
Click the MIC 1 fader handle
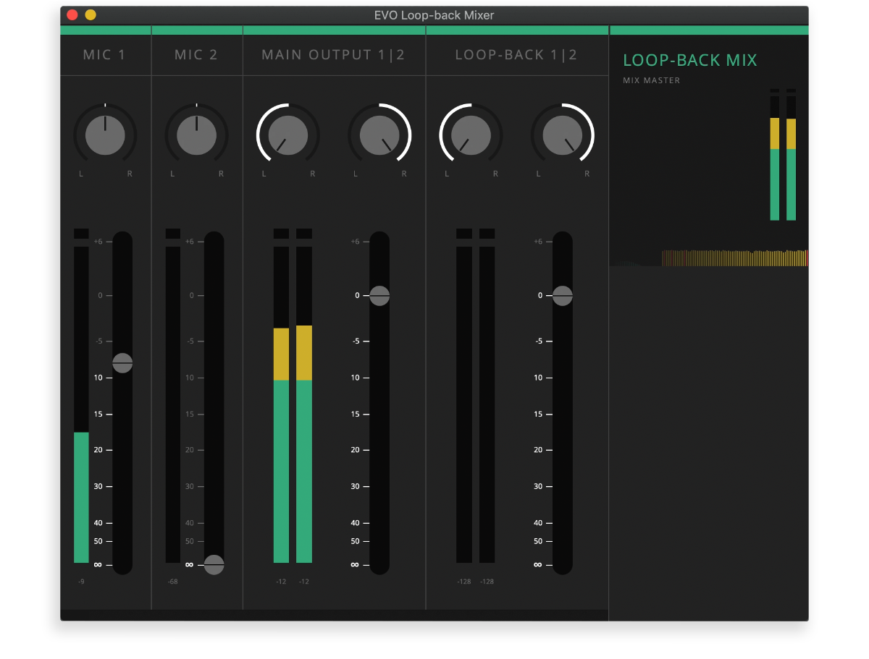coord(122,363)
